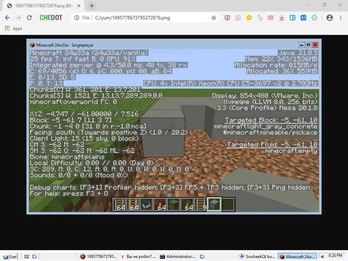348x261 pixels.
Task: Click the taskbar clock showing 6:26 PM
Action: [335, 256]
